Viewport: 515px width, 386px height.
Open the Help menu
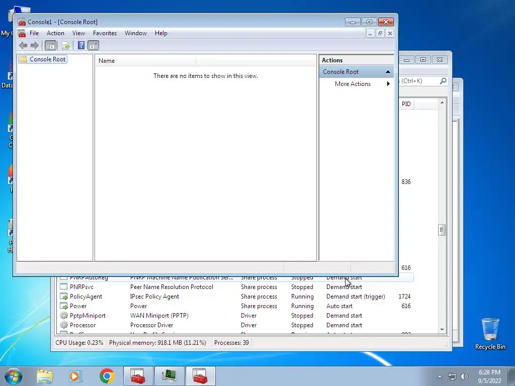click(161, 33)
